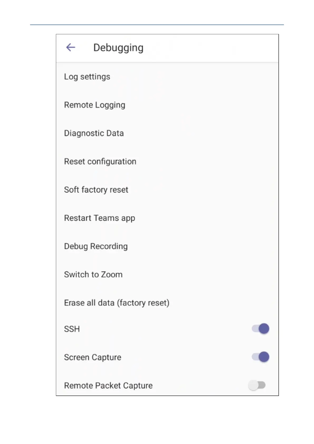Open Log settings
The width and height of the screenshot is (314, 444).
[87, 77]
